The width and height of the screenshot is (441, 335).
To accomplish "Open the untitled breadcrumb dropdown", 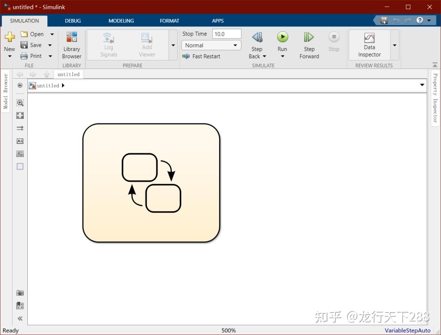I will coord(422,85).
